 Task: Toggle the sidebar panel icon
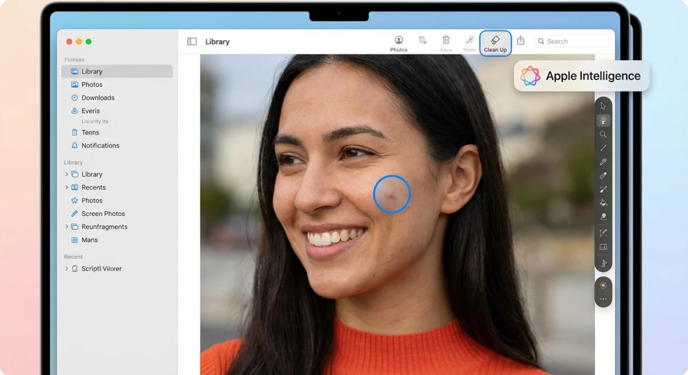tap(192, 42)
